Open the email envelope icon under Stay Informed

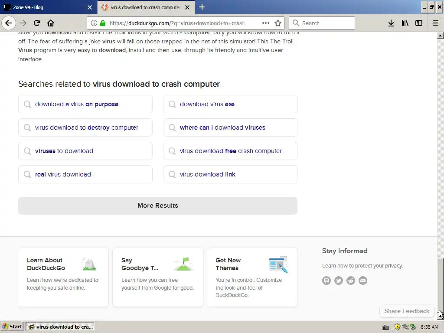coord(363,281)
